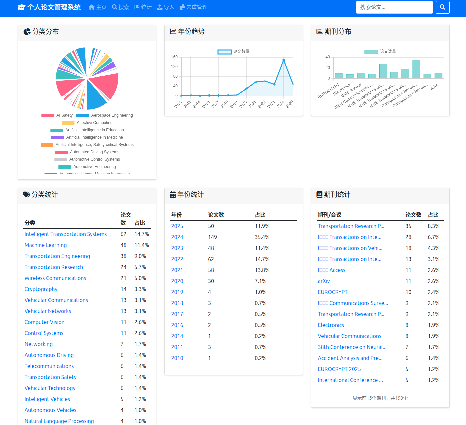Open the 搜索 menu item
The width and height of the screenshot is (466, 425).
120,7
